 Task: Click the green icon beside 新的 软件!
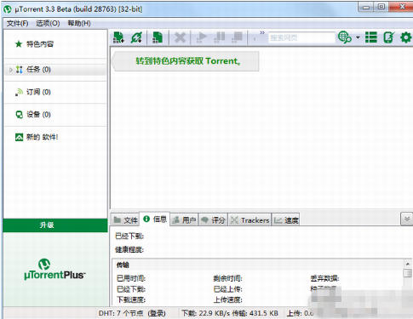pyautogui.click(x=19, y=137)
